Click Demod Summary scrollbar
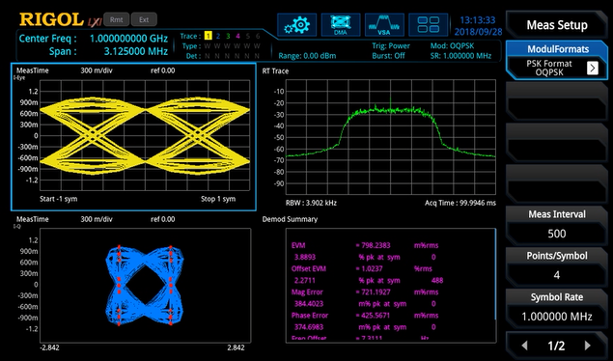 point(495,274)
